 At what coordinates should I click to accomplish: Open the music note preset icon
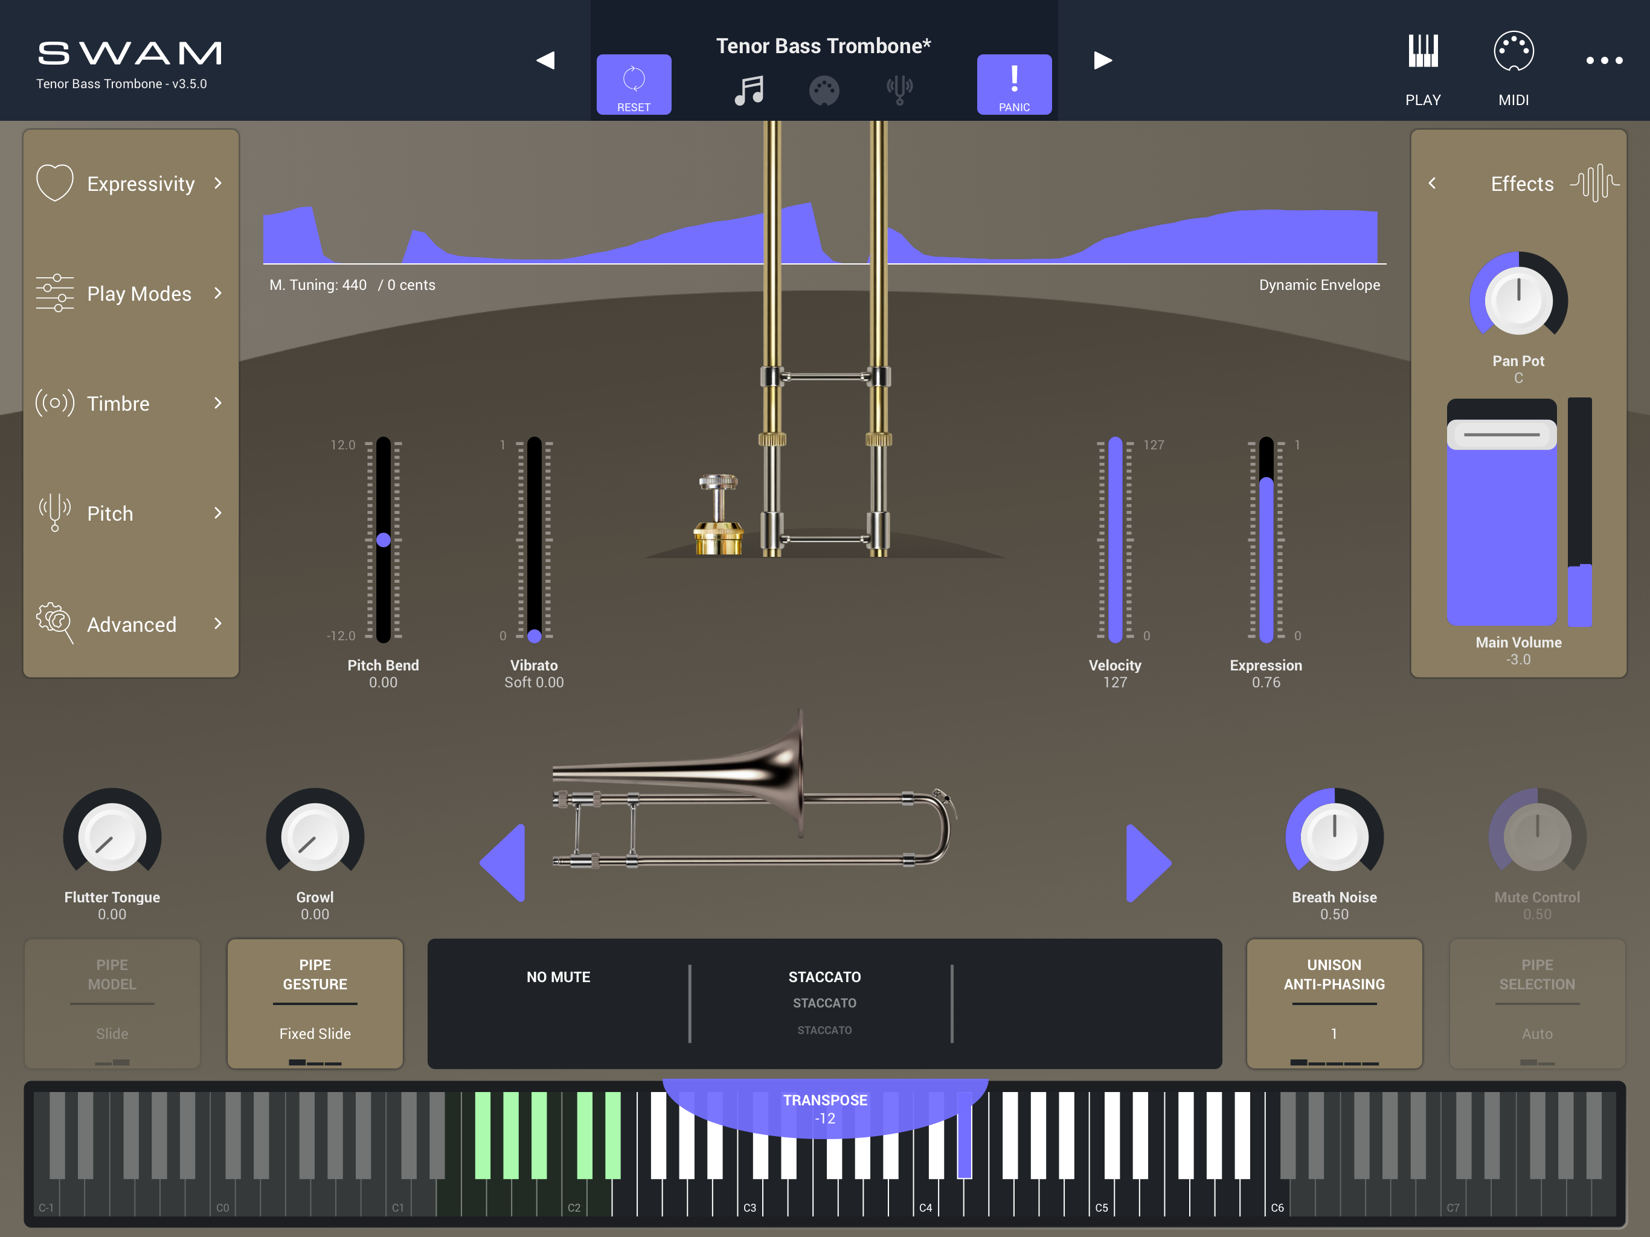749,90
